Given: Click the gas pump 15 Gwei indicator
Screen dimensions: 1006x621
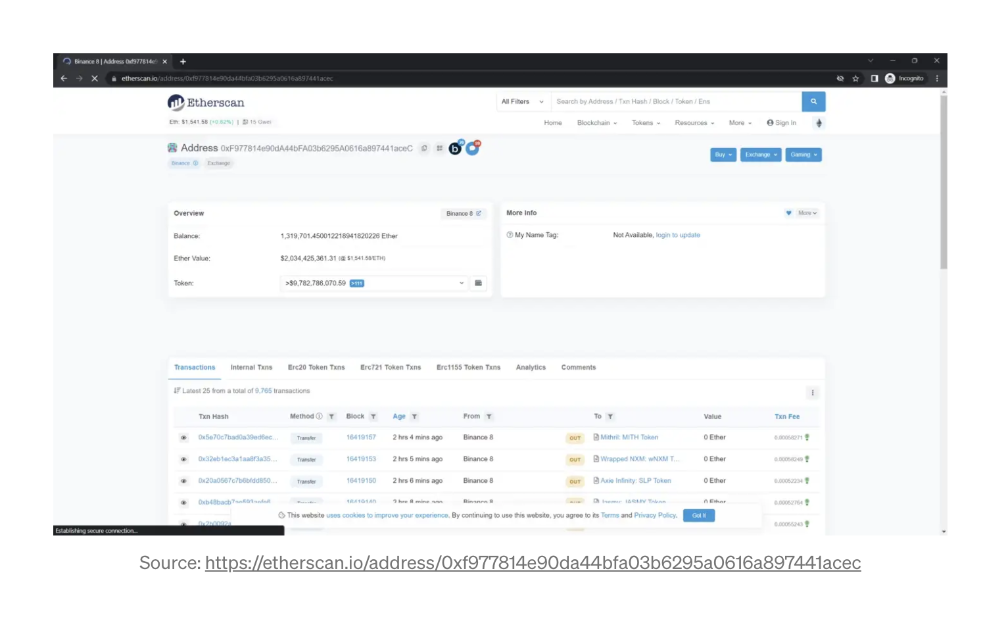Looking at the screenshot, I should tap(256, 122).
